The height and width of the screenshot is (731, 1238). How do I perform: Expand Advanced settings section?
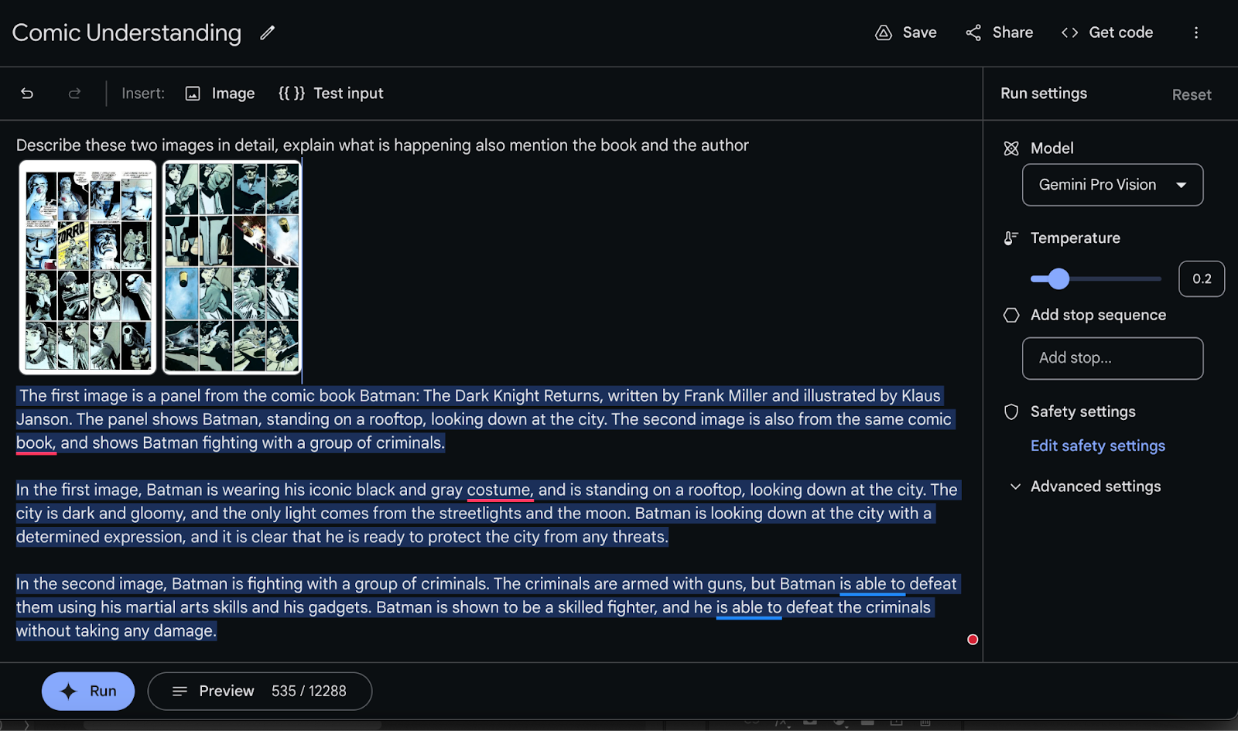tap(1086, 487)
